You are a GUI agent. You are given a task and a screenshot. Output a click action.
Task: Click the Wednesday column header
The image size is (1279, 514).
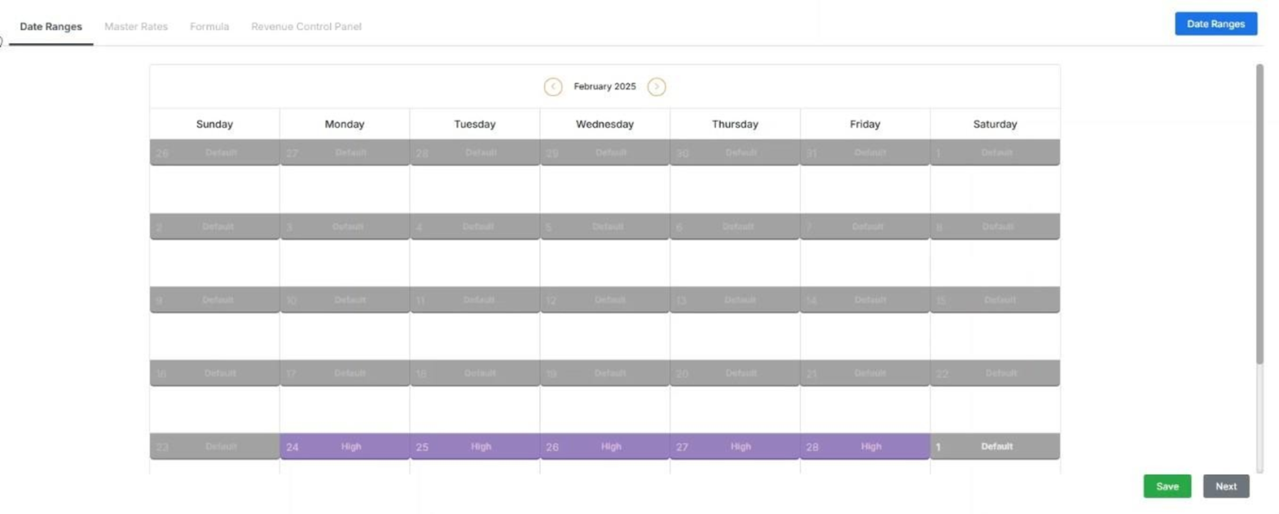click(x=604, y=125)
